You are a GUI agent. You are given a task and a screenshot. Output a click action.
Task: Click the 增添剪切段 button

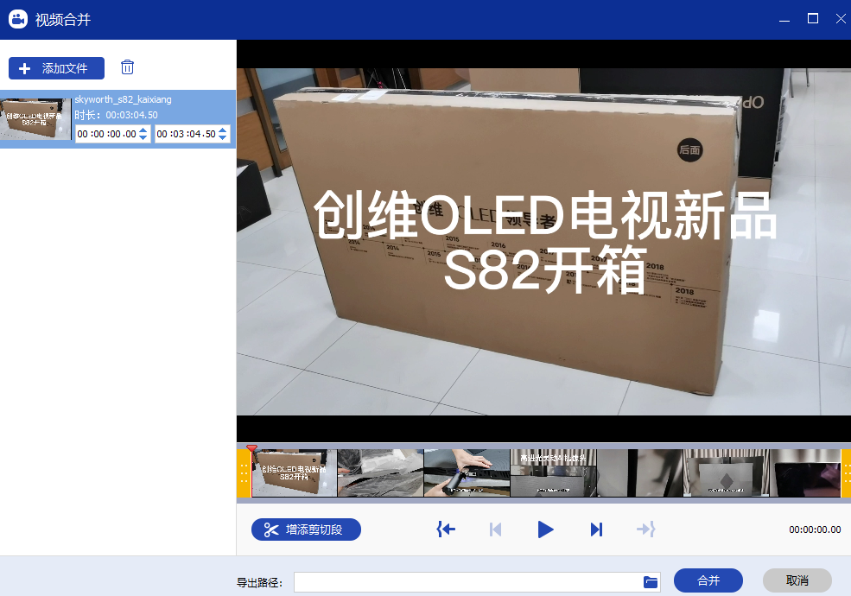point(306,529)
